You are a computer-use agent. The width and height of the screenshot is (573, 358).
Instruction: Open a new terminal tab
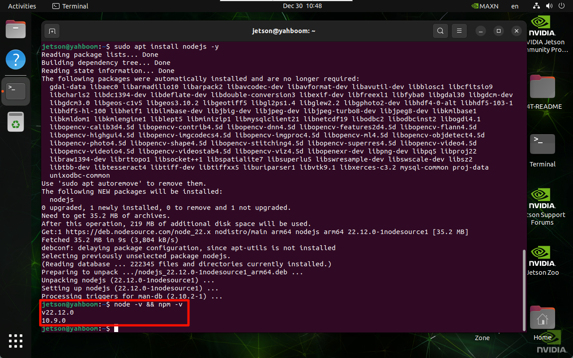point(52,31)
